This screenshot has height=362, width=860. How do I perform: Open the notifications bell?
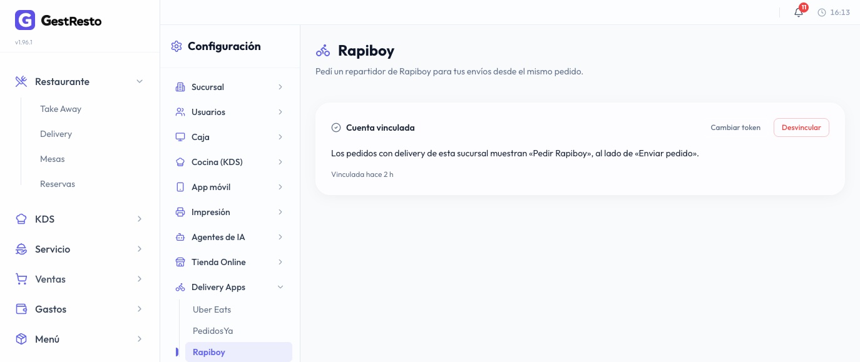798,13
